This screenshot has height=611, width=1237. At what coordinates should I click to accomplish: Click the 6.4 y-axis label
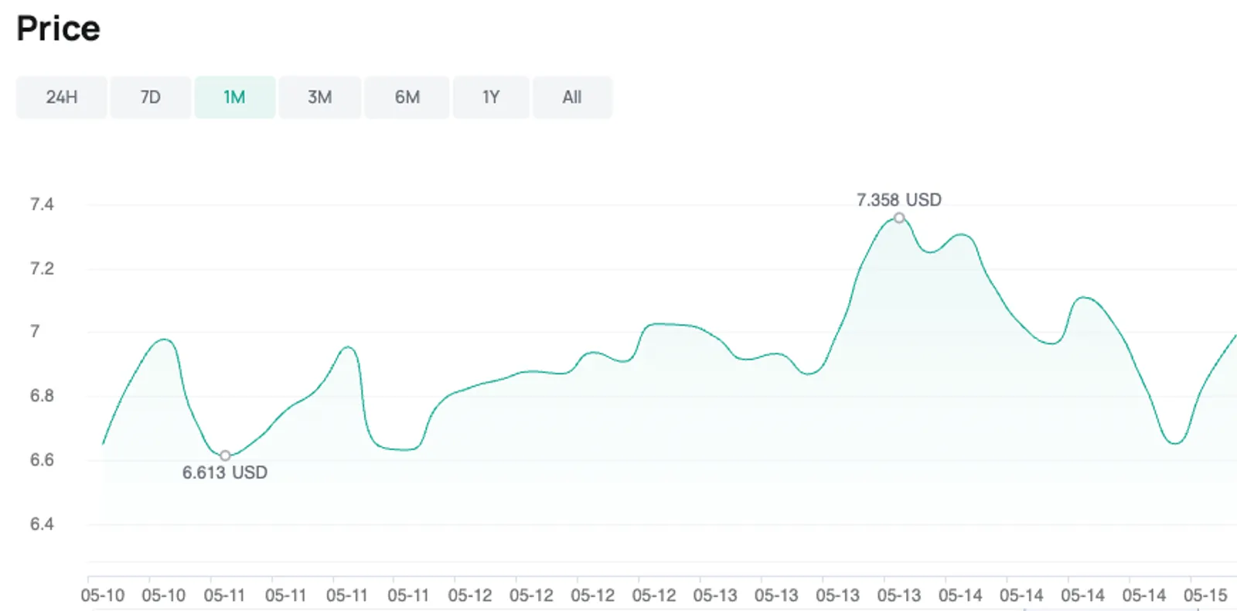[x=42, y=524]
